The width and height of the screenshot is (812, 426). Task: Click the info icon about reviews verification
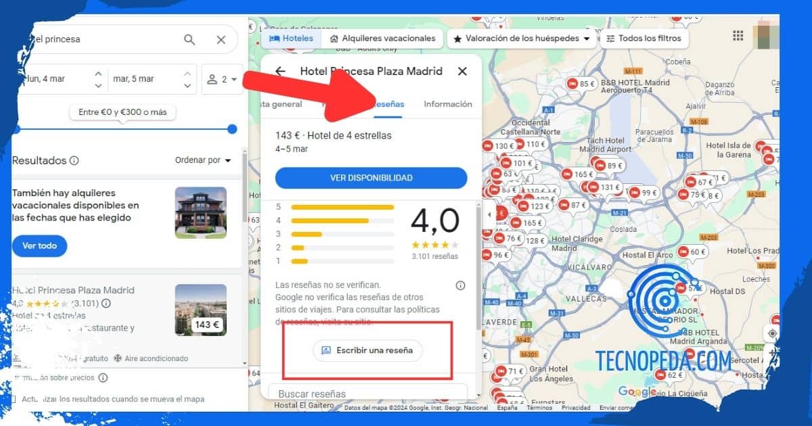point(461,285)
